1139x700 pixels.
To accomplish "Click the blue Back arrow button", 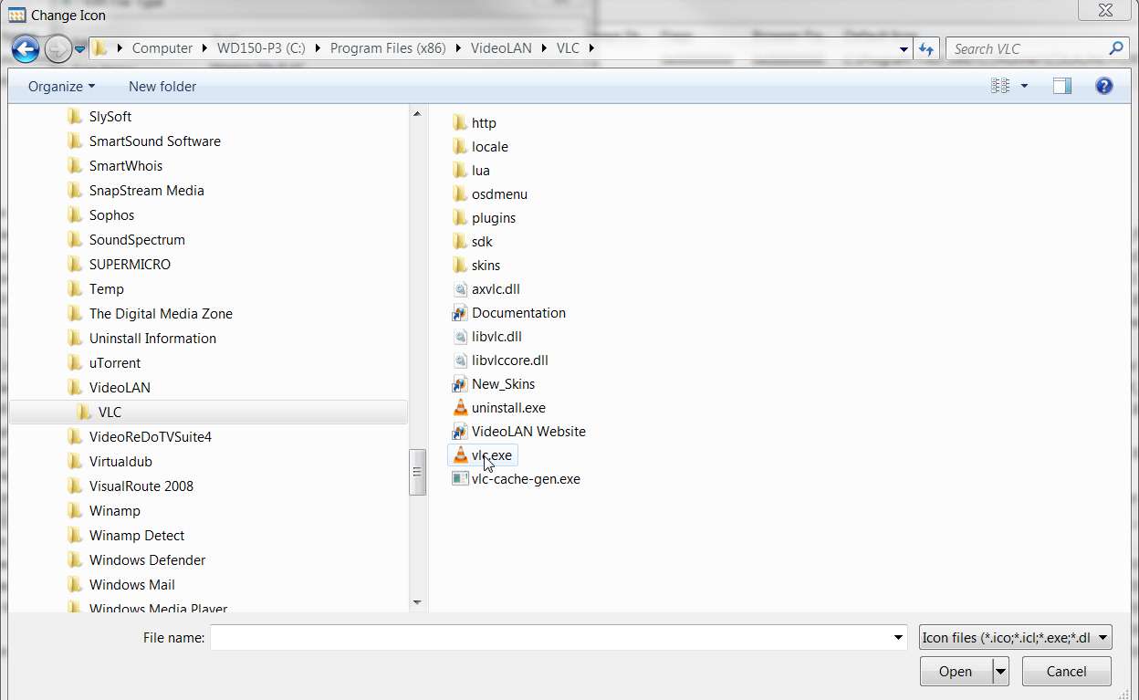I will [x=26, y=48].
